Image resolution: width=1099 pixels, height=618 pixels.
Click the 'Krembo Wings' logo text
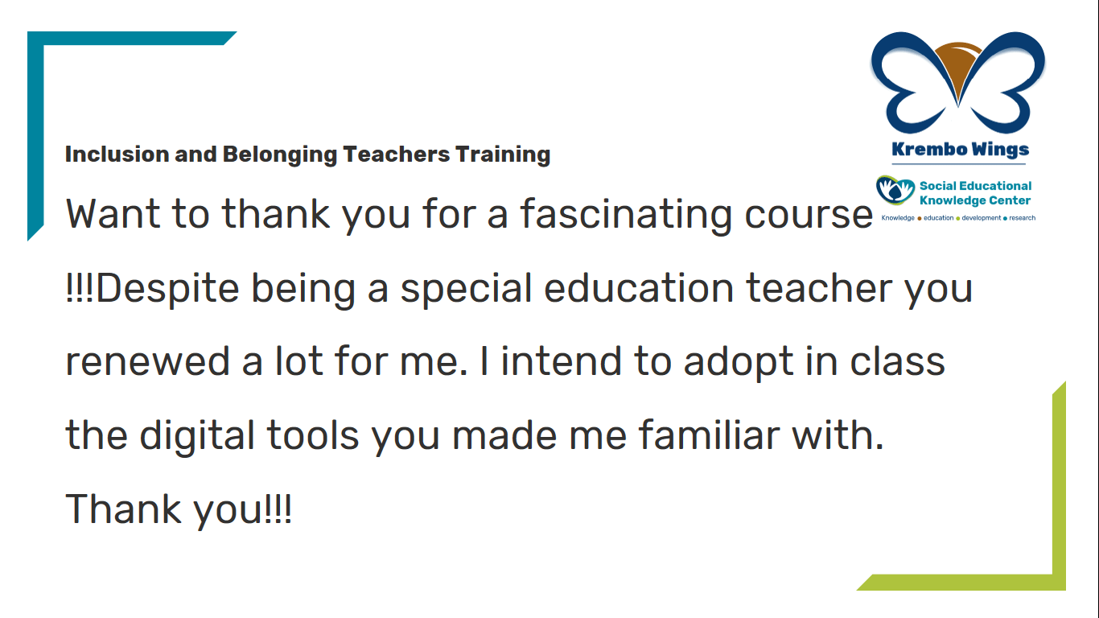pyautogui.click(x=961, y=150)
